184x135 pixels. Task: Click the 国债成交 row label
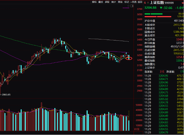tap(150, 32)
